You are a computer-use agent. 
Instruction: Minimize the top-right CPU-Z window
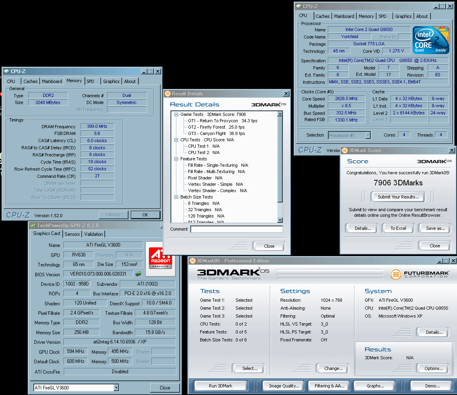tap(436, 6)
